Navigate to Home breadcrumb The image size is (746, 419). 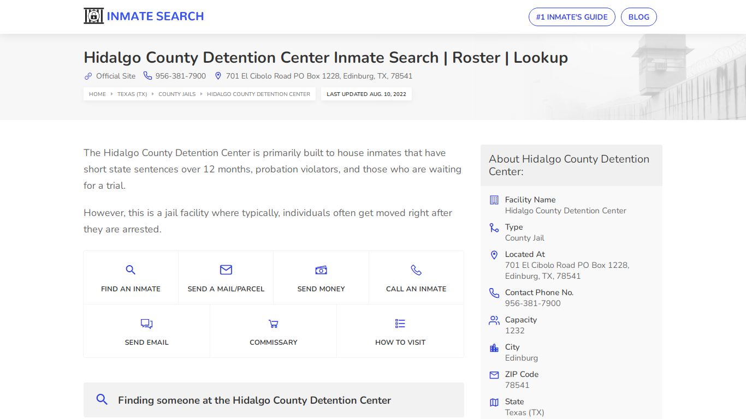[x=97, y=94]
